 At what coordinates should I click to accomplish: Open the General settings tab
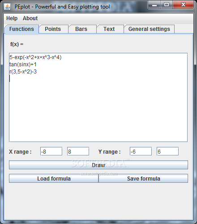click(149, 29)
